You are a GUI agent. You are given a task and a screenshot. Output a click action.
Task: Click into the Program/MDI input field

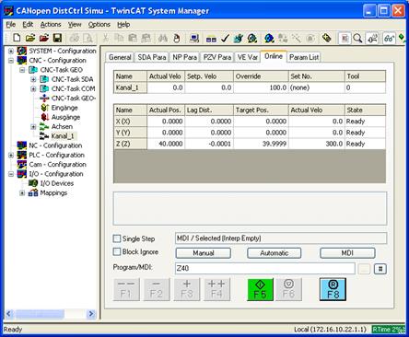click(265, 269)
